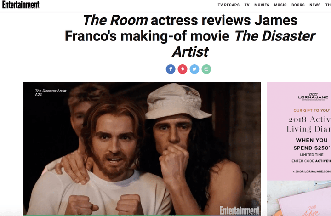The image size is (331, 216).
Task: Open Books section in navigation
Action: tap(298, 5)
